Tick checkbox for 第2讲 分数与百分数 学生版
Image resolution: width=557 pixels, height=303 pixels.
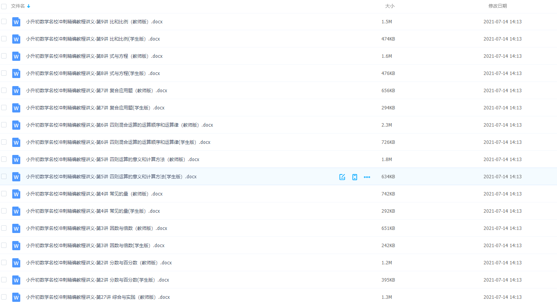click(4, 280)
